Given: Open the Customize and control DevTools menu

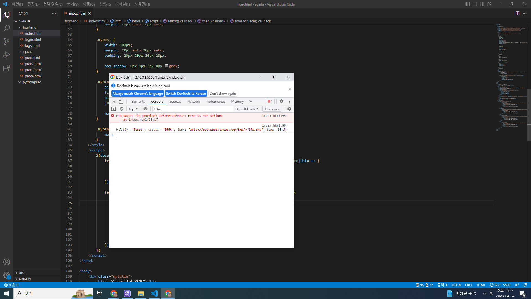Looking at the screenshot, I should 290,102.
